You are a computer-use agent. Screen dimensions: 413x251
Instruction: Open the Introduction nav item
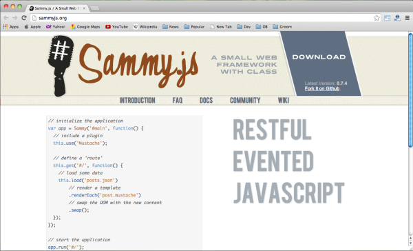[137, 100]
